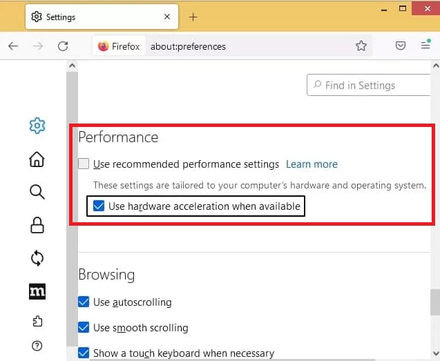Open the Search settings panel

point(37,192)
